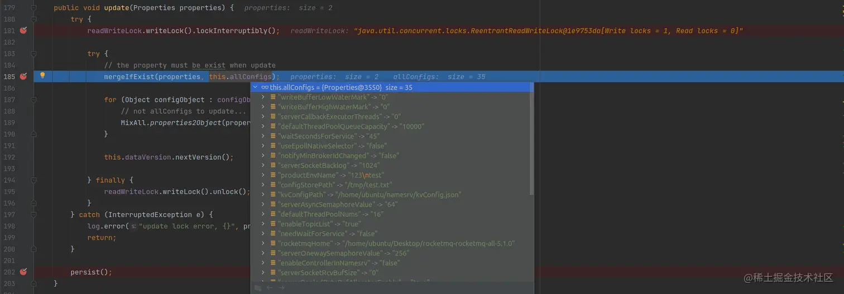Click the back arrow in popup footer
The height and width of the screenshot is (294, 844).
(269, 288)
